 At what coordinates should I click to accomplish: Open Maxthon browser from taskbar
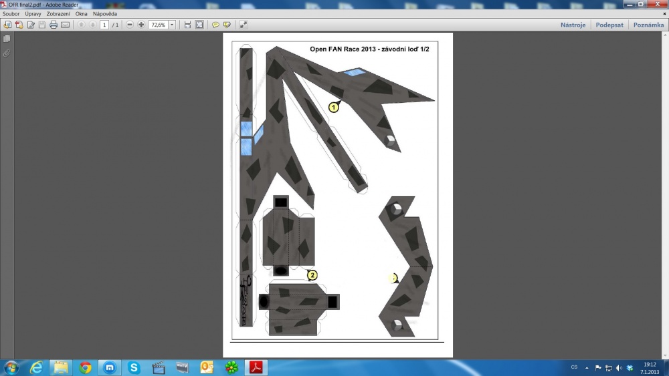(110, 367)
